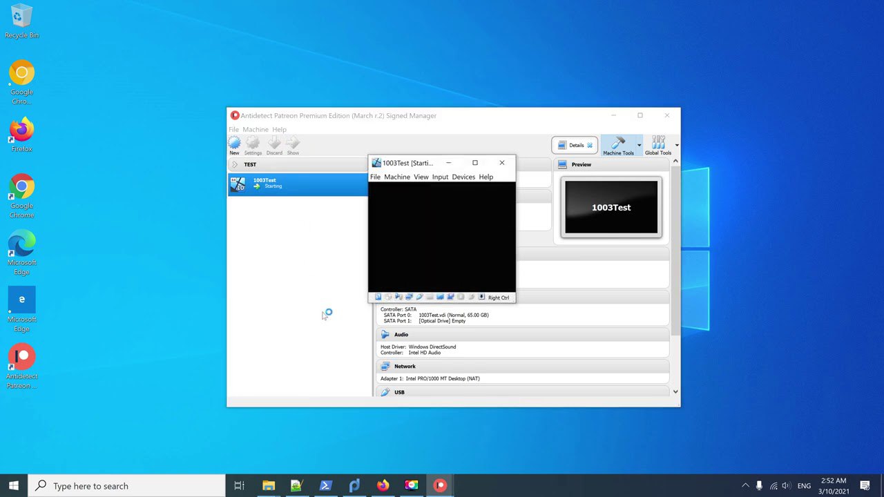
Task: Click Firefox icon in the taskbar
Action: [383, 486]
